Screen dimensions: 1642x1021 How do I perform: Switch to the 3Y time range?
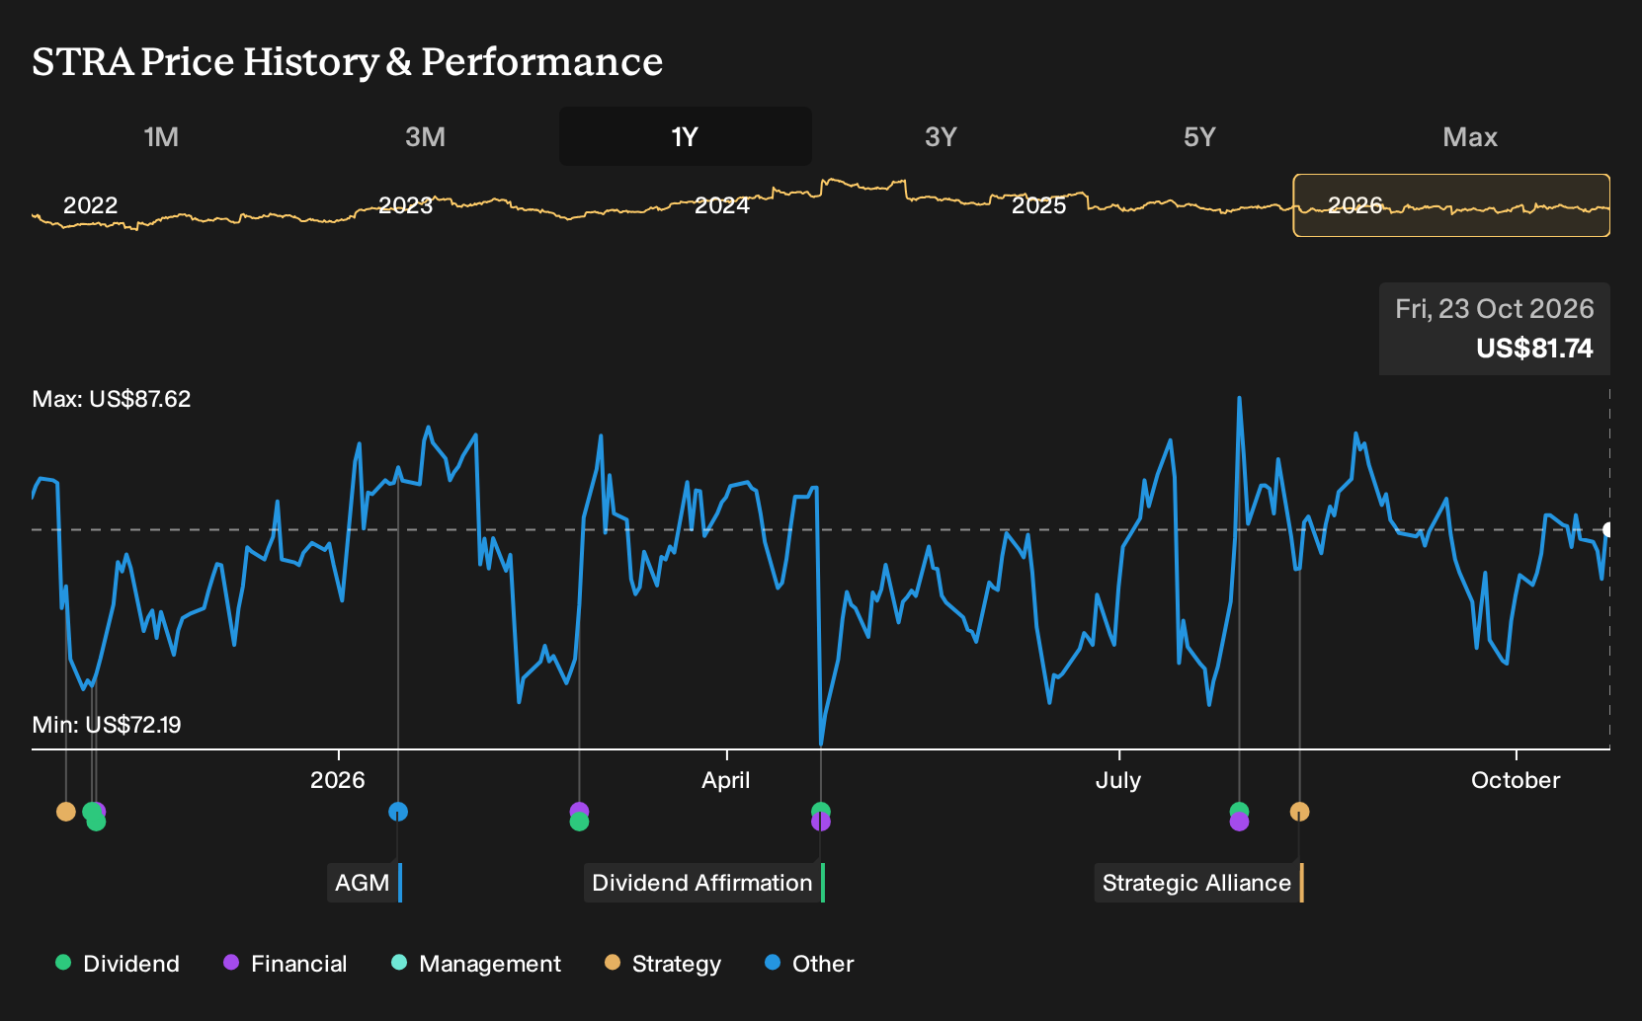[x=941, y=136]
